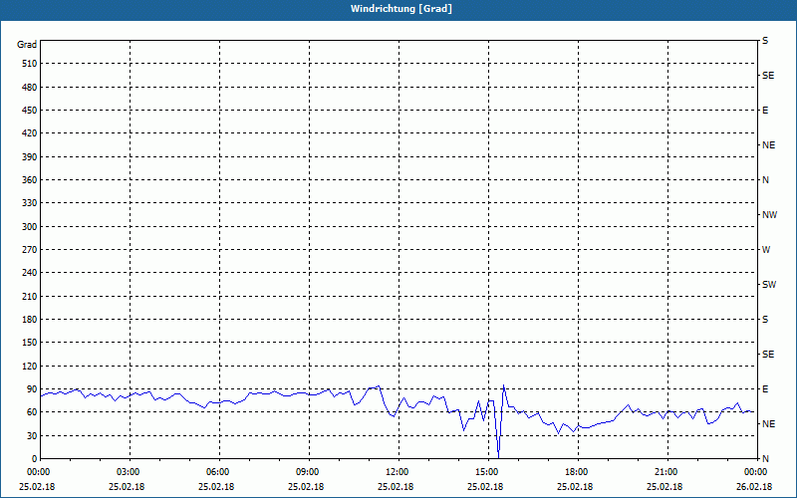Click the "Windrichtung [Grad]" chart title
The width and height of the screenshot is (797, 498).
click(x=401, y=9)
